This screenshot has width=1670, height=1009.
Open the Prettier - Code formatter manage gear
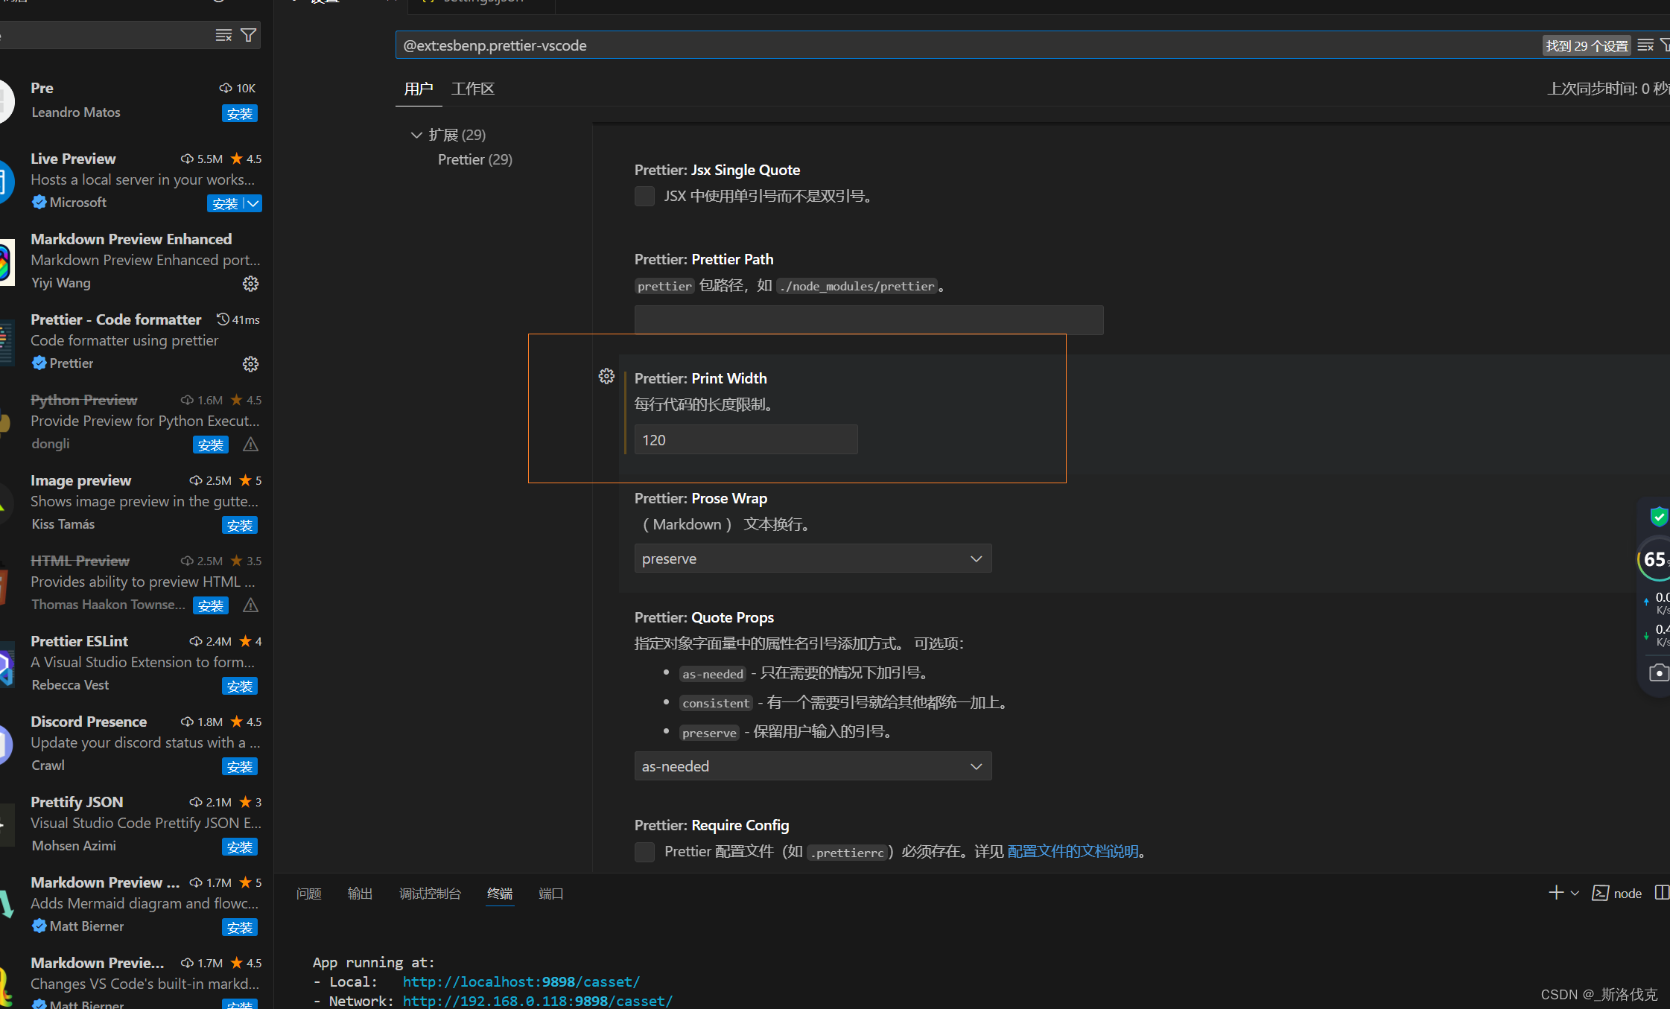tap(250, 364)
